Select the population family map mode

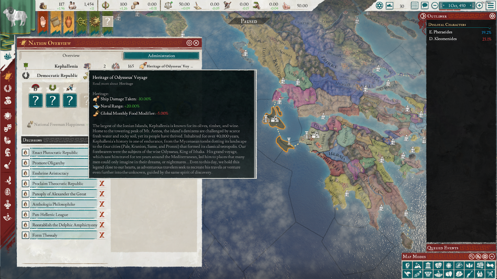(480, 274)
